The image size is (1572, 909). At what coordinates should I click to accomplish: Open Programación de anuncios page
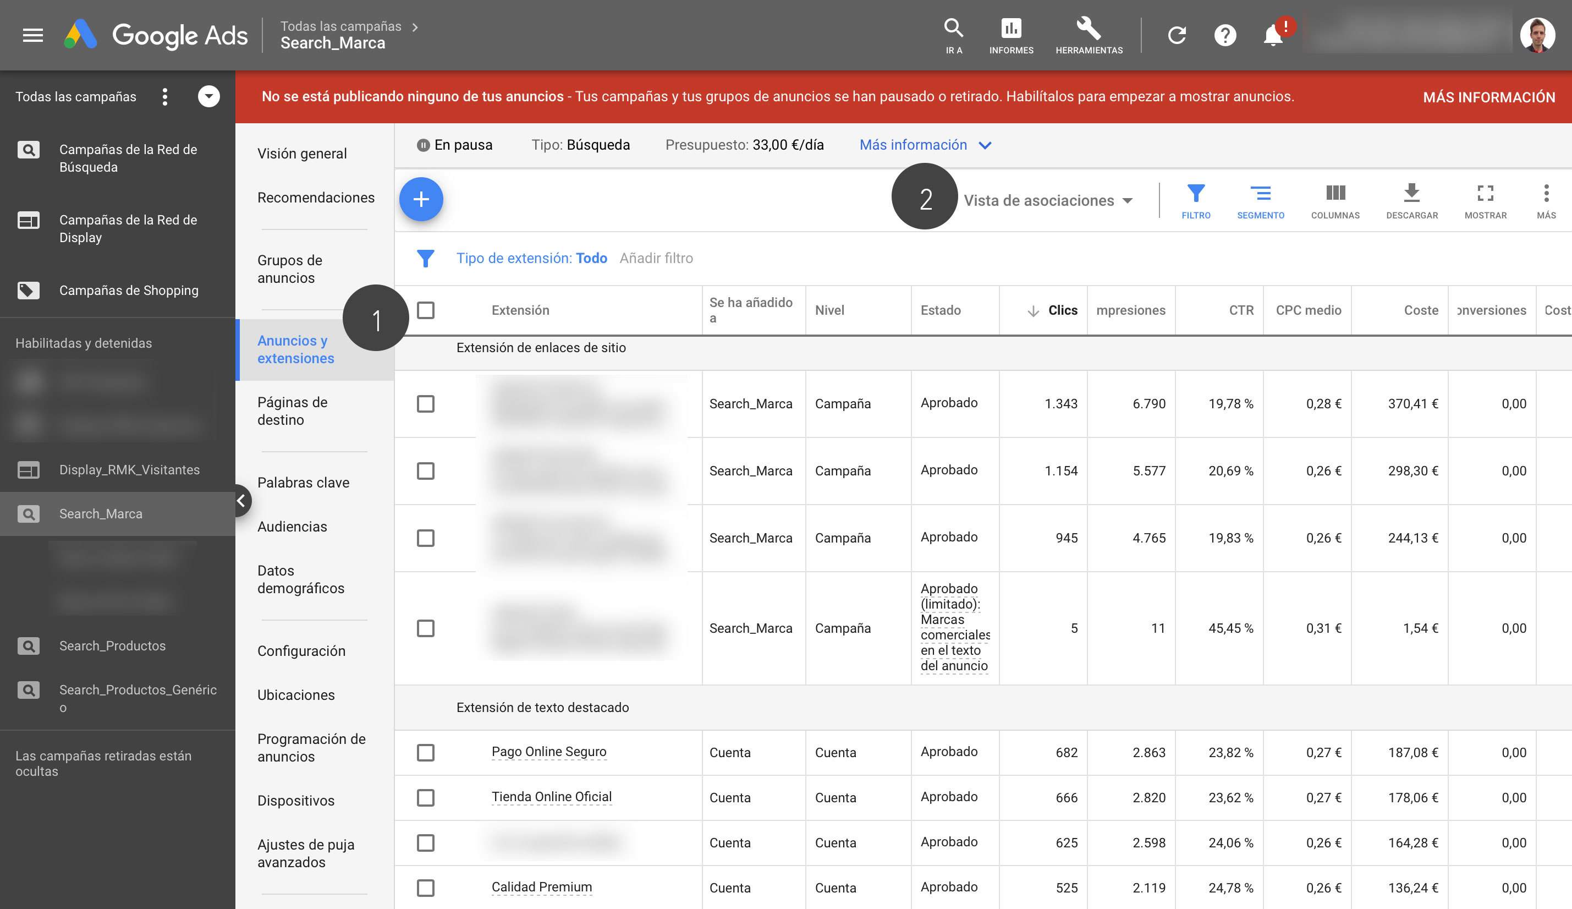[311, 748]
